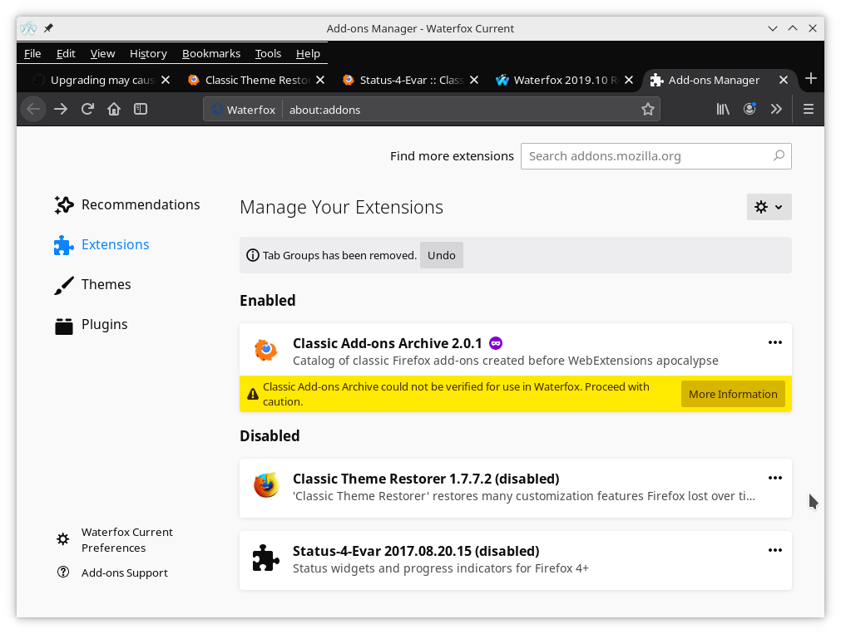Screen dimensions: 841x634
Task: Show more tools overflow chevrons
Action: (x=776, y=110)
